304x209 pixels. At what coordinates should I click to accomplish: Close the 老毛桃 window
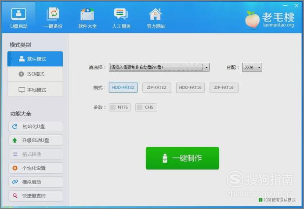297,6
